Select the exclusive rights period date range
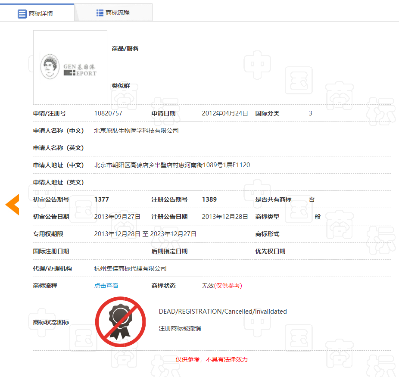399x377 pixels. click(x=145, y=234)
